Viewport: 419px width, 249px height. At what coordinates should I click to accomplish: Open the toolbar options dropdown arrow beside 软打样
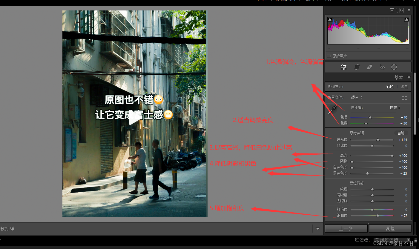[317, 229]
